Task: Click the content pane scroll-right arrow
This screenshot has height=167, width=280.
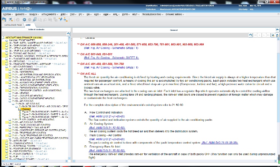Action: 276,161
